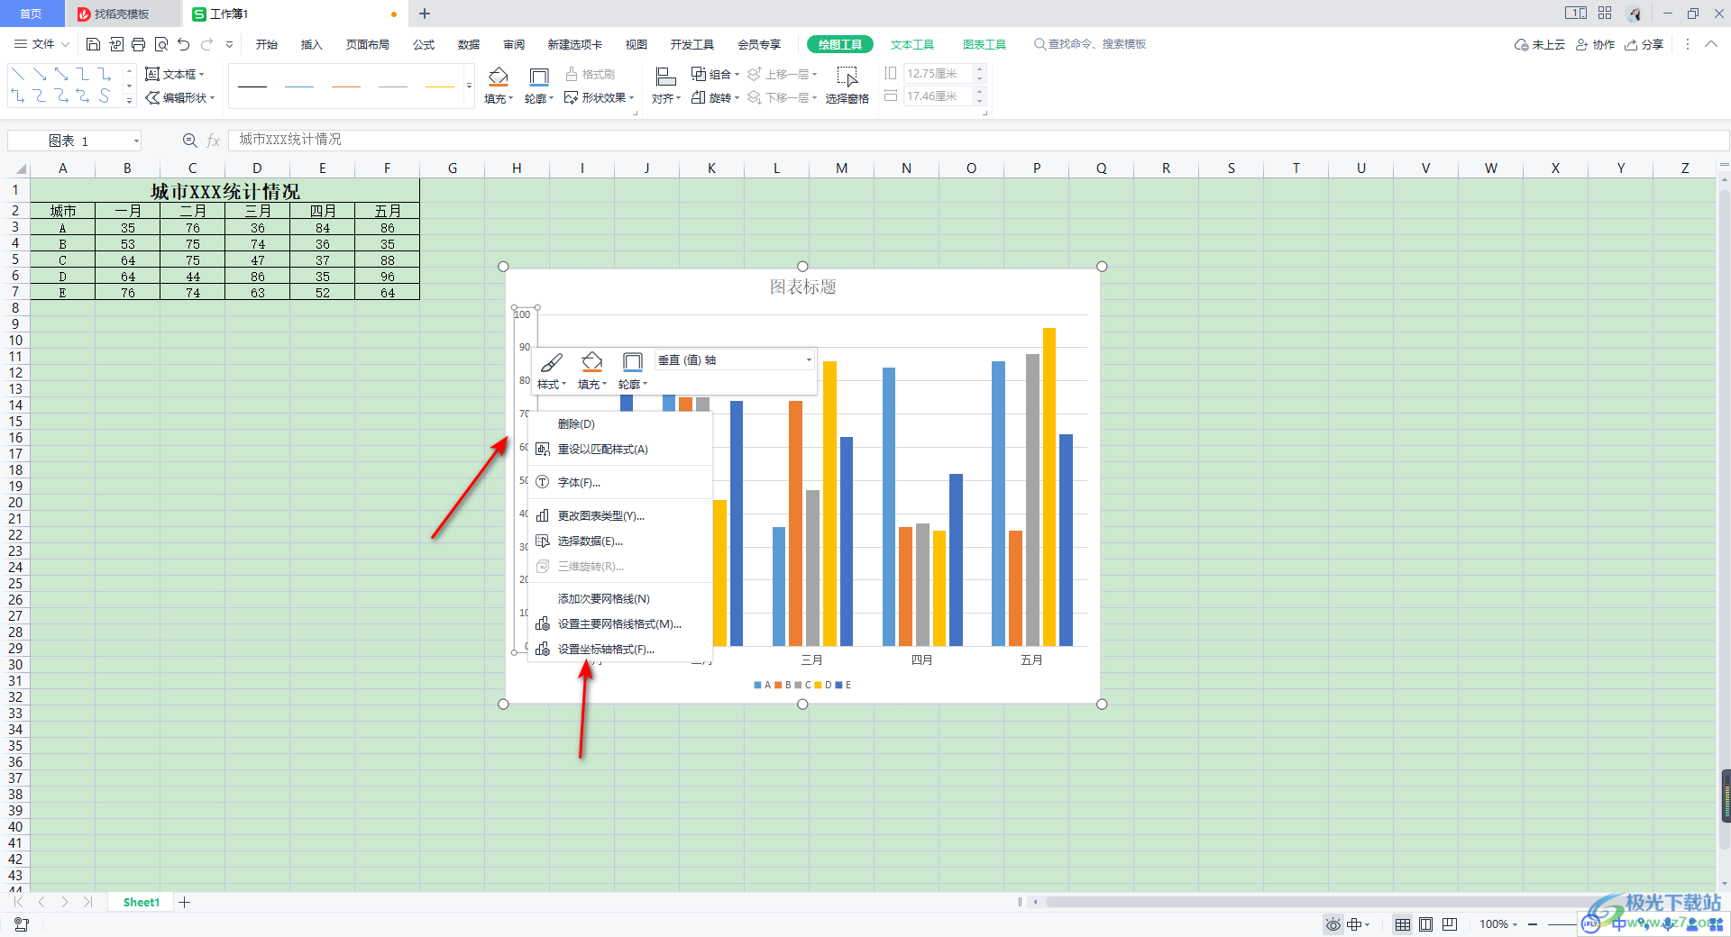Viewport: 1731px width, 937px height.
Task: Click the Fill (填充) bucket icon in ribbon
Action: coord(498,77)
